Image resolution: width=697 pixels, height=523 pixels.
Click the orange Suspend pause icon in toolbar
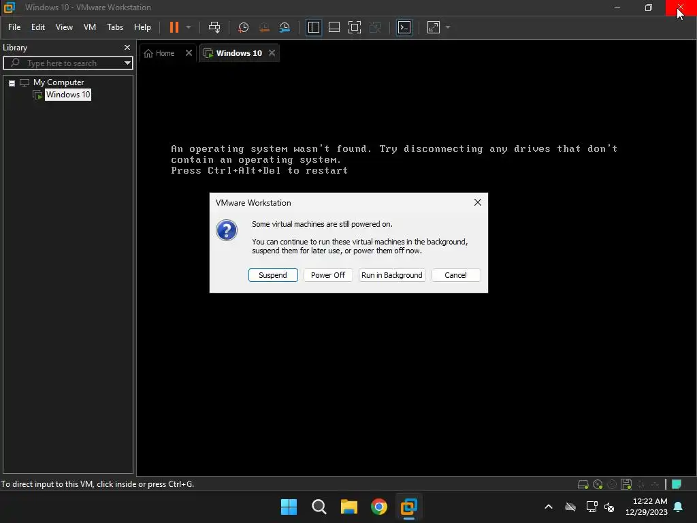tap(174, 27)
